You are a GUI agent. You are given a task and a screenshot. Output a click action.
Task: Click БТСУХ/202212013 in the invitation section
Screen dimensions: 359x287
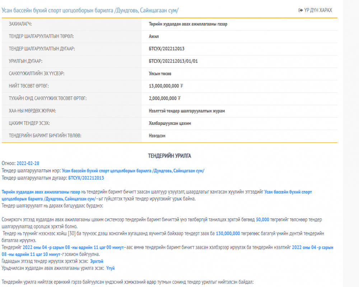click(86, 178)
